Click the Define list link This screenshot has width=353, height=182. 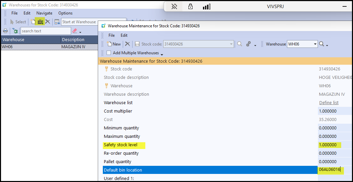[x=329, y=103]
